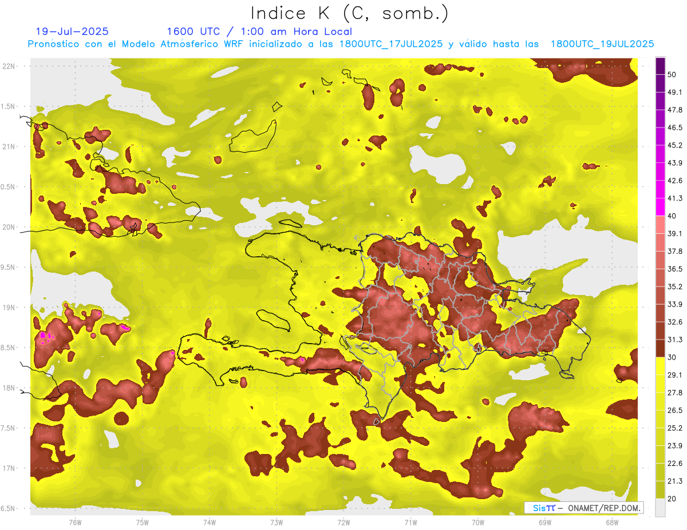
Task: Click the colorbar value '41.3'
Action: (674, 198)
